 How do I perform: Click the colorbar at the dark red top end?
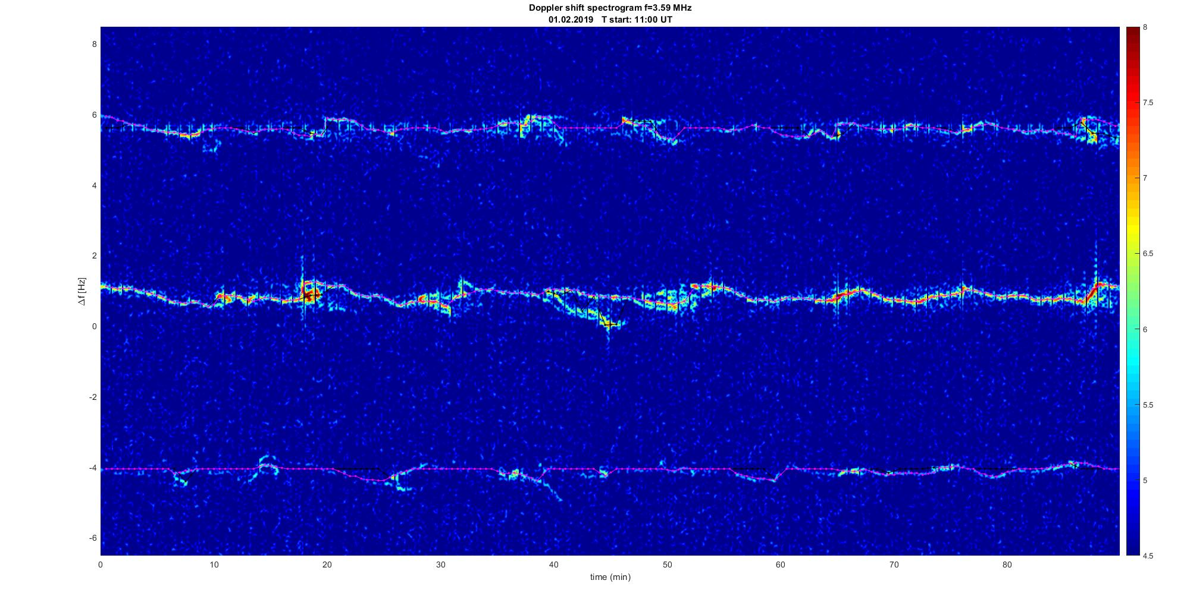[x=1132, y=31]
